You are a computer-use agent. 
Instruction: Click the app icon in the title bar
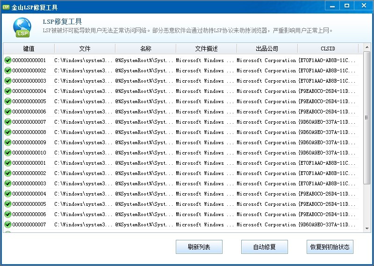(x=6, y=7)
